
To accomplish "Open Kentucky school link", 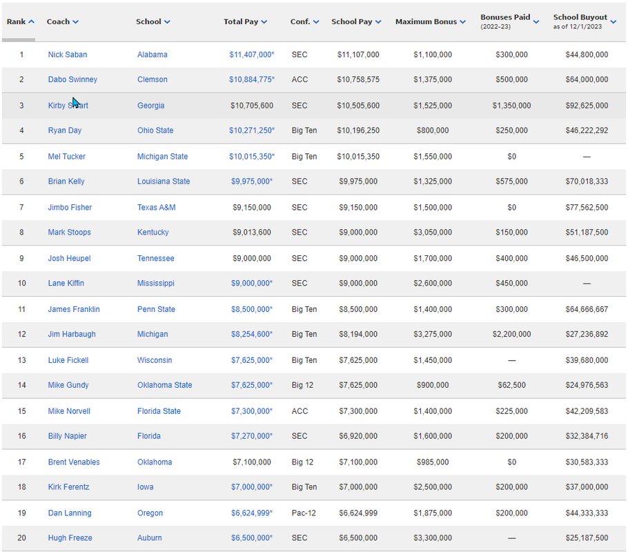I will click(x=153, y=232).
